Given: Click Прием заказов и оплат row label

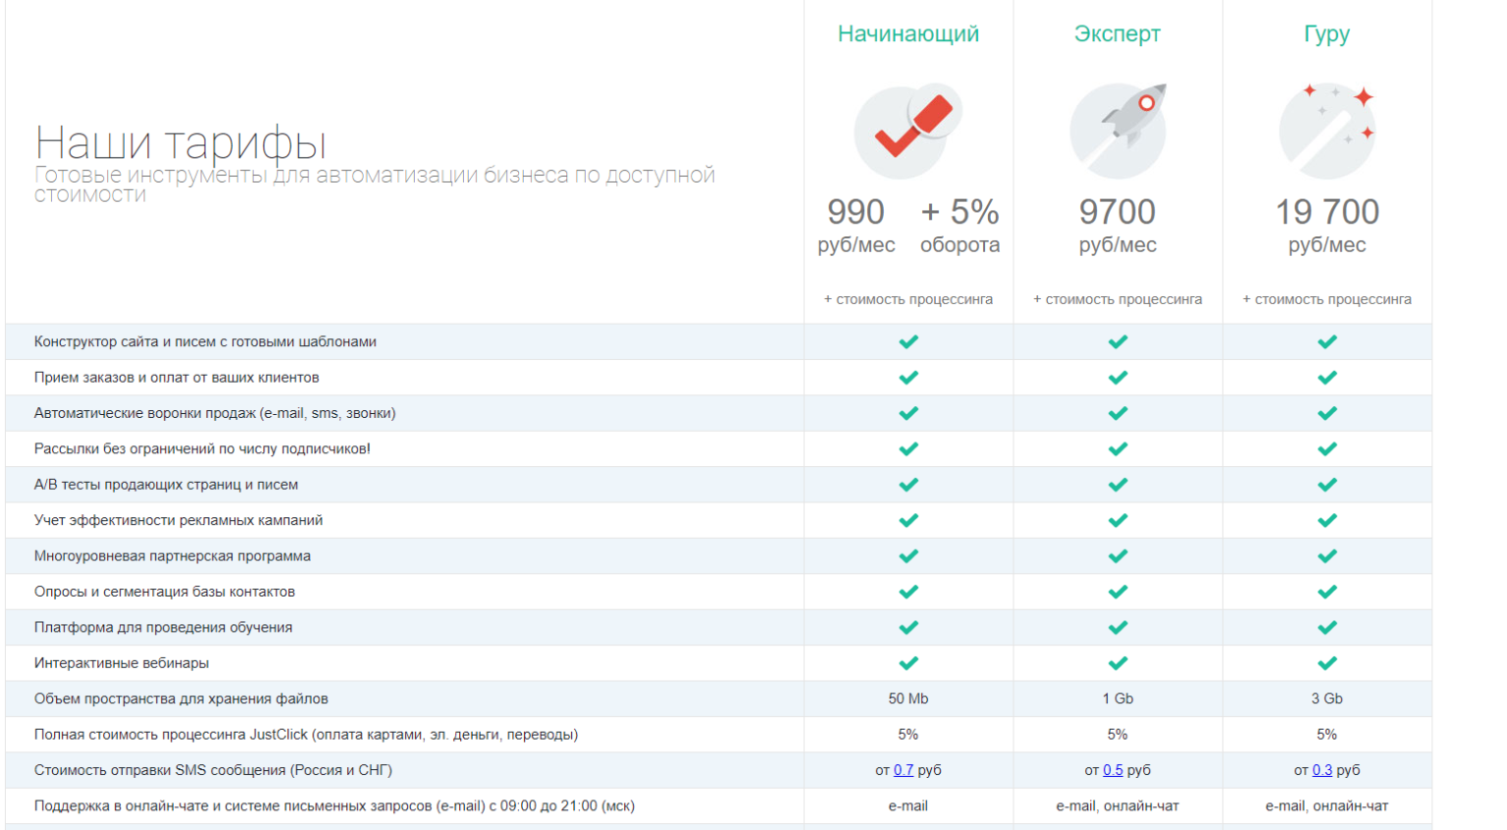Looking at the screenshot, I should 177,378.
